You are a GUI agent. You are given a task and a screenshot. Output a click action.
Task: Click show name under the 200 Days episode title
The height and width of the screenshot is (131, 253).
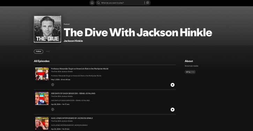[62, 97]
